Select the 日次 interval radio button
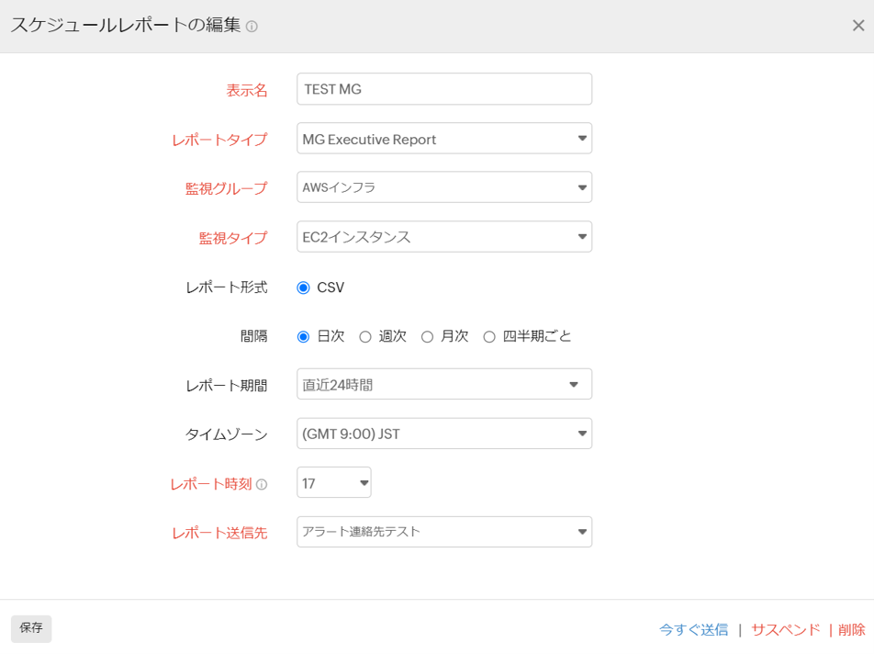 [304, 337]
